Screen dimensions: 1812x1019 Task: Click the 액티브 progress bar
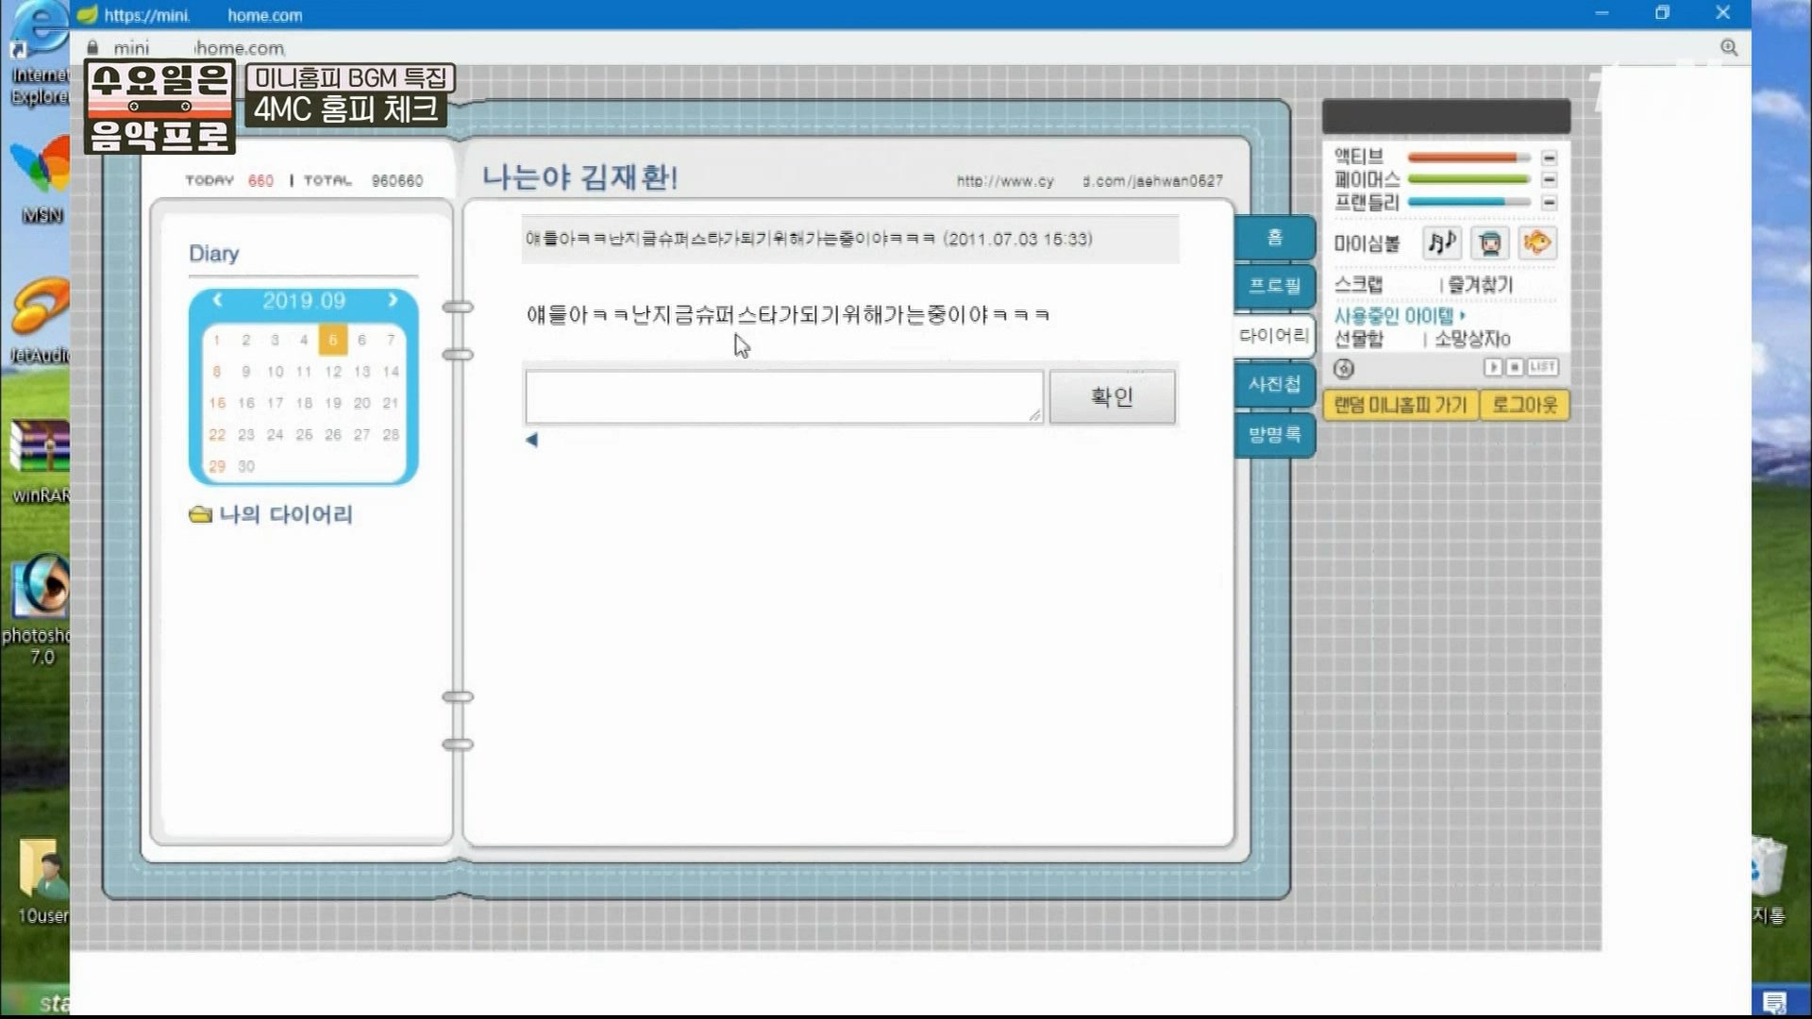tap(1463, 158)
